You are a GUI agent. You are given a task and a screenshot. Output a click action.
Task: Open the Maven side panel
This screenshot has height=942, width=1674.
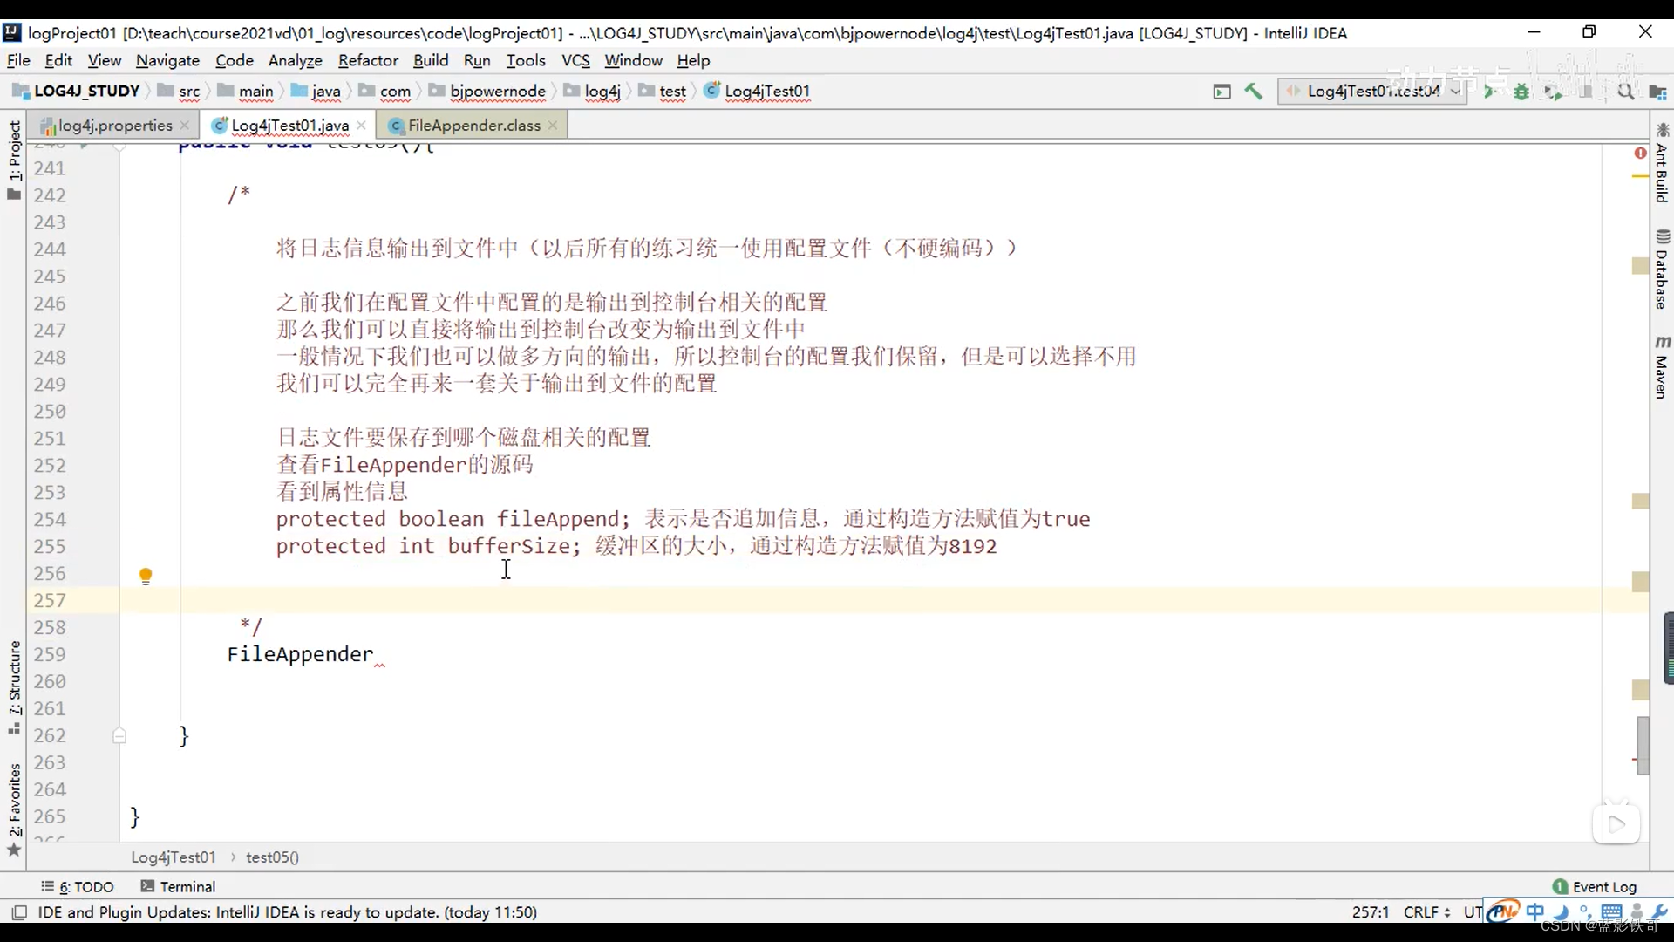(x=1662, y=367)
